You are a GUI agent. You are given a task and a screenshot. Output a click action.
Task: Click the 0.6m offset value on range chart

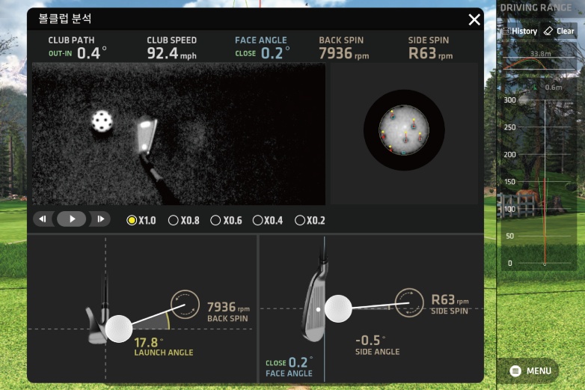(x=554, y=88)
